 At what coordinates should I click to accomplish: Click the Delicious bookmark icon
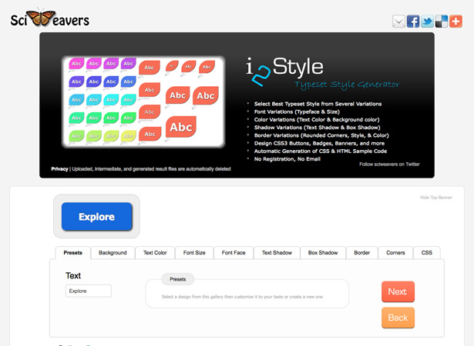click(x=442, y=22)
